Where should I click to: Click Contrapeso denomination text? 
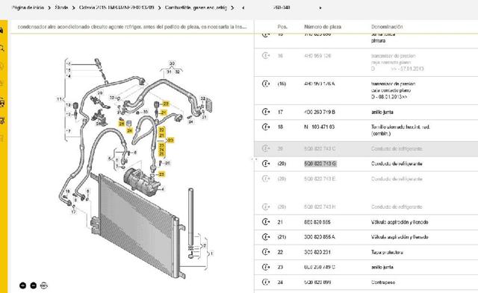click(383, 282)
